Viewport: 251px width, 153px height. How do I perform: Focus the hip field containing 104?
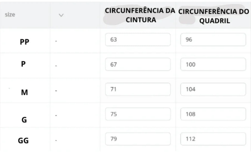213,89
